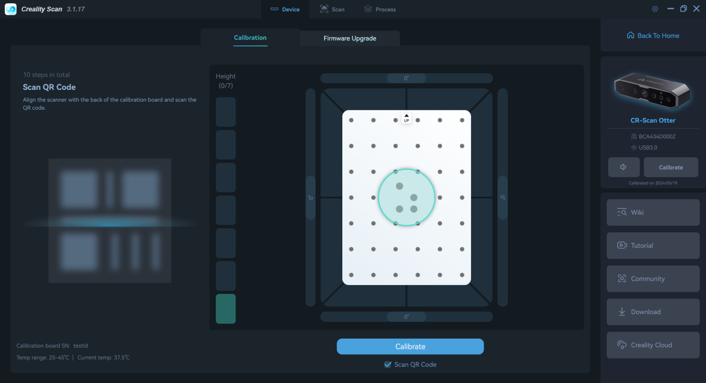Viewport: 706px width, 383px height.
Task: Click the Wiki search icon
Action: 622,212
